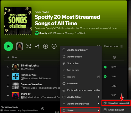Click the Title column header
Screen dimensions: 131x113
pos(14,58)
